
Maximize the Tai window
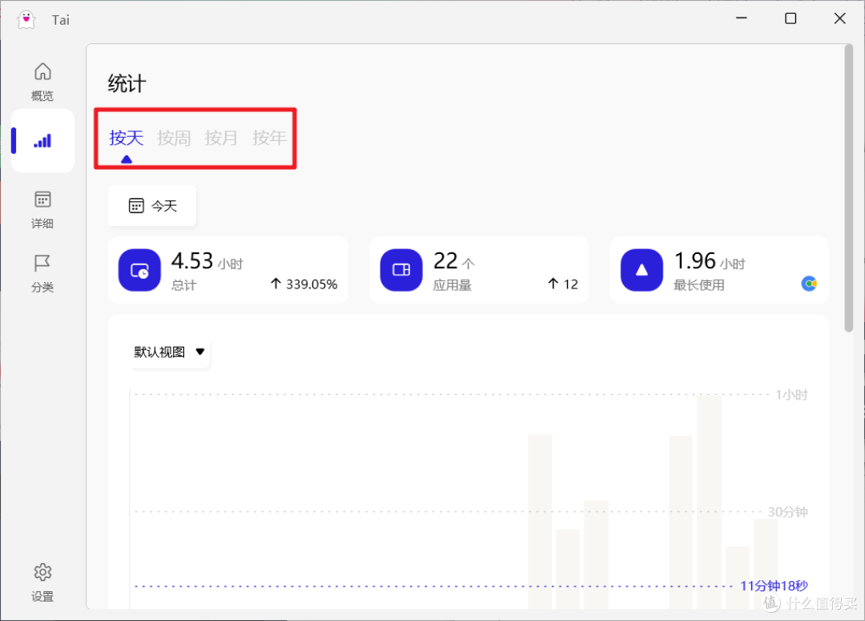point(791,18)
